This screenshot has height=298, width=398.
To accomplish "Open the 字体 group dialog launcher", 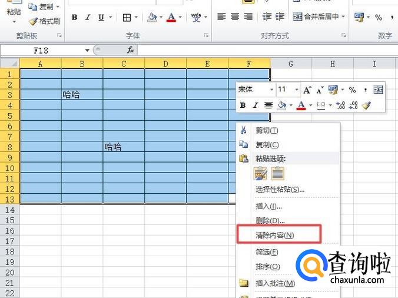I will coord(206,35).
